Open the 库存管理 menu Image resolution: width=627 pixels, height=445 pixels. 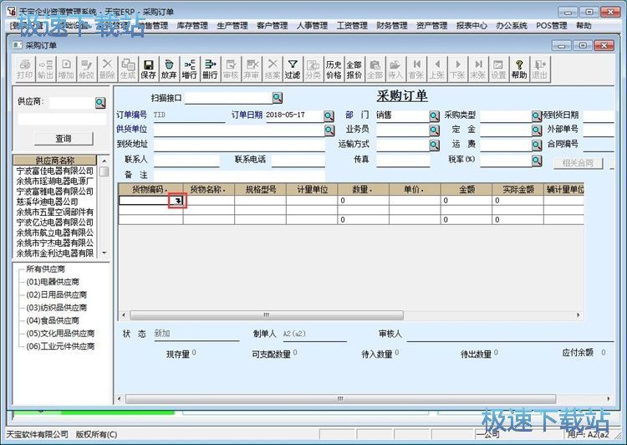(192, 26)
